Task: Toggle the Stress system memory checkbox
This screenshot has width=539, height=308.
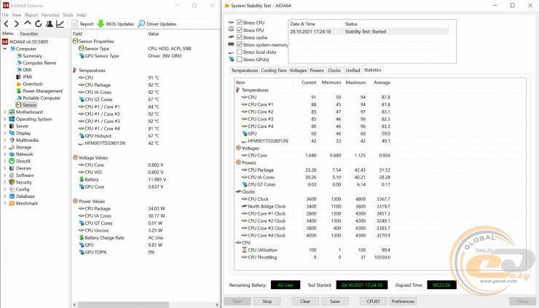Action: click(x=240, y=44)
